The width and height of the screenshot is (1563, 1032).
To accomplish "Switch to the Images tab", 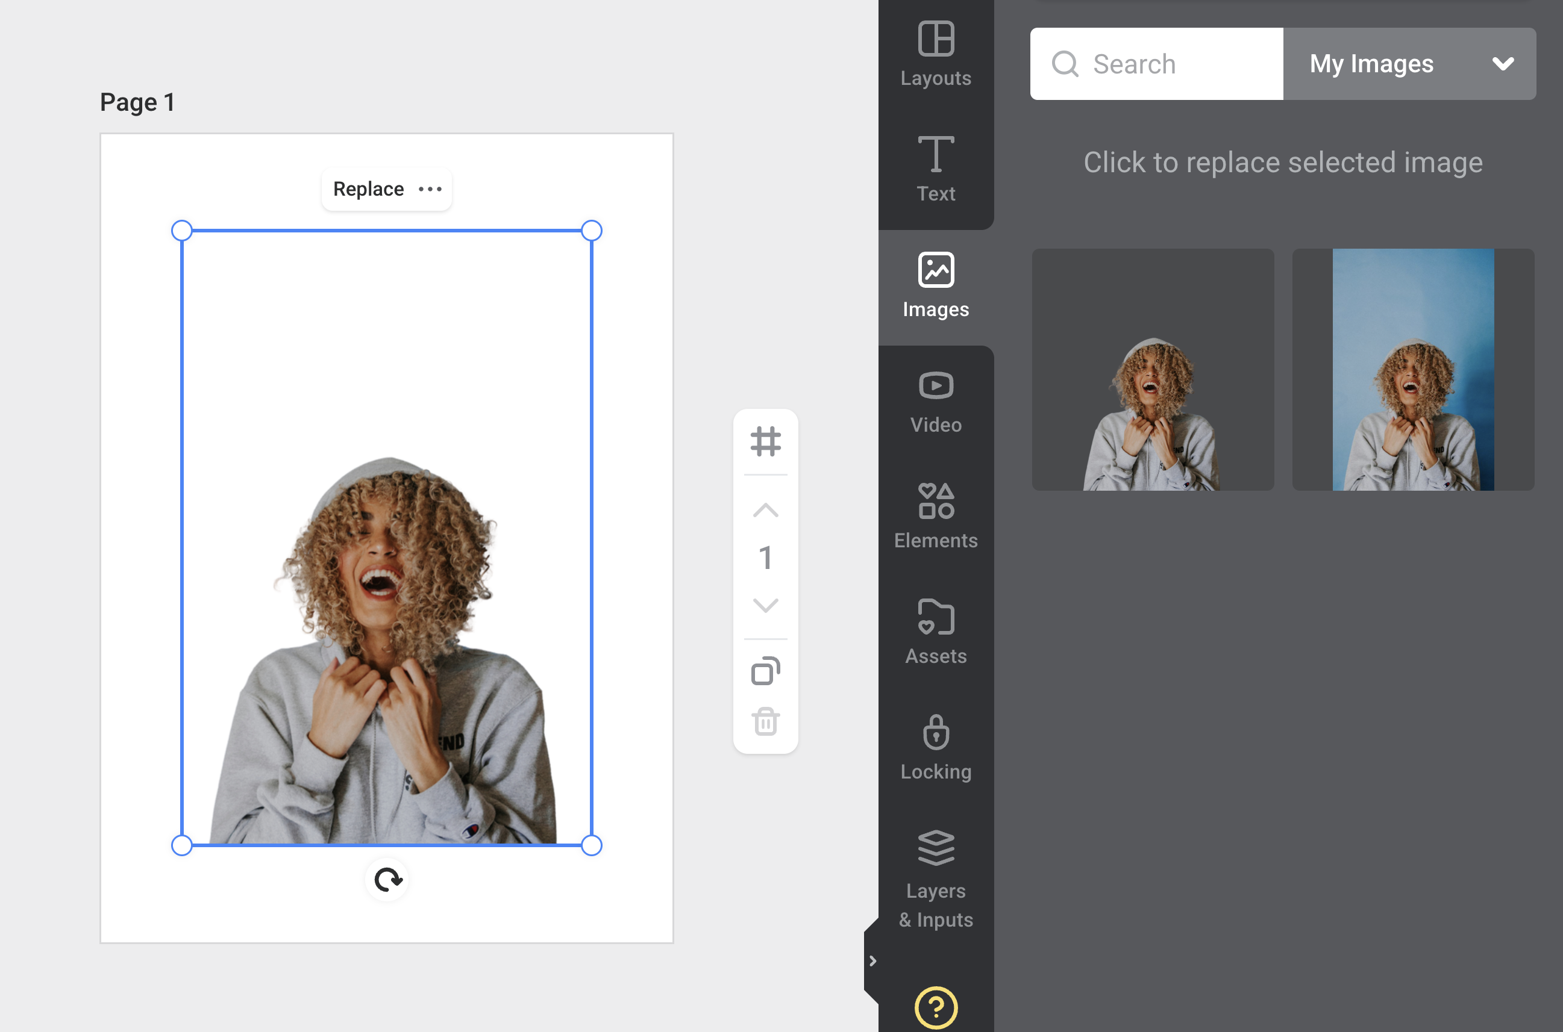I will (x=935, y=285).
